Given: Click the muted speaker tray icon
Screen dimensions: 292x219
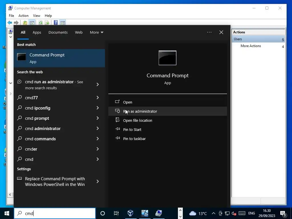Looking at the screenshot, I should click(234, 213).
